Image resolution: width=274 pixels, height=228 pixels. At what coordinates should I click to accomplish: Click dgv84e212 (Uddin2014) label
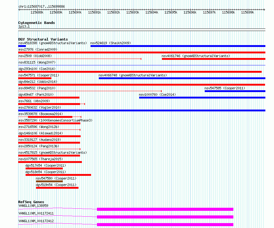coord(38,82)
